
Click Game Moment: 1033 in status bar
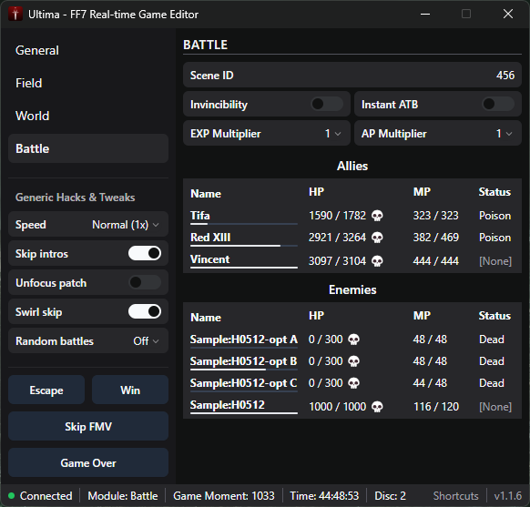pyautogui.click(x=224, y=496)
